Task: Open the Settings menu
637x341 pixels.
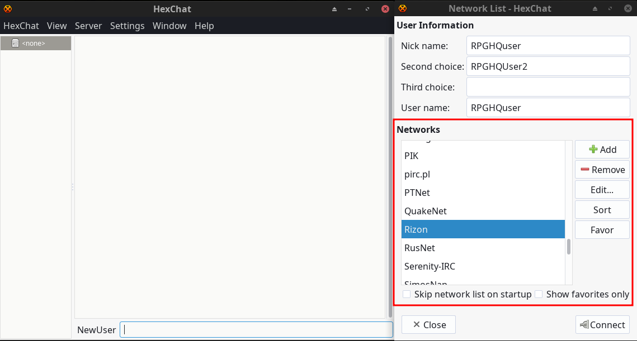Action: 127,26
